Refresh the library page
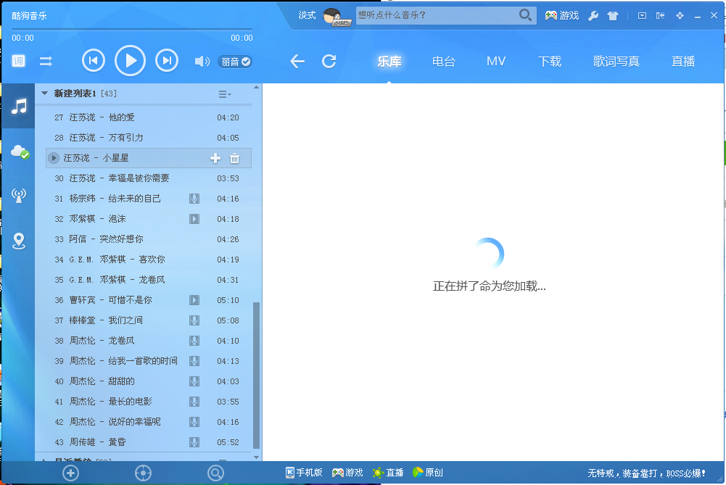 [329, 61]
